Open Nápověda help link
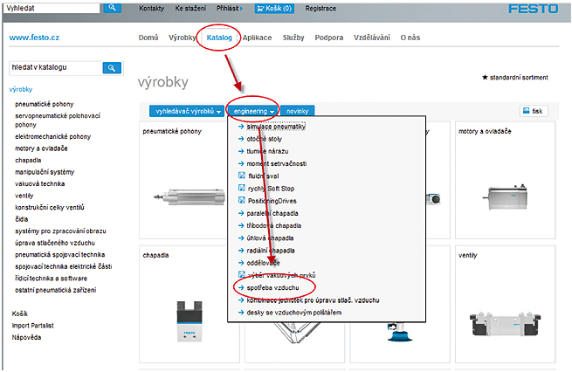 [26, 337]
